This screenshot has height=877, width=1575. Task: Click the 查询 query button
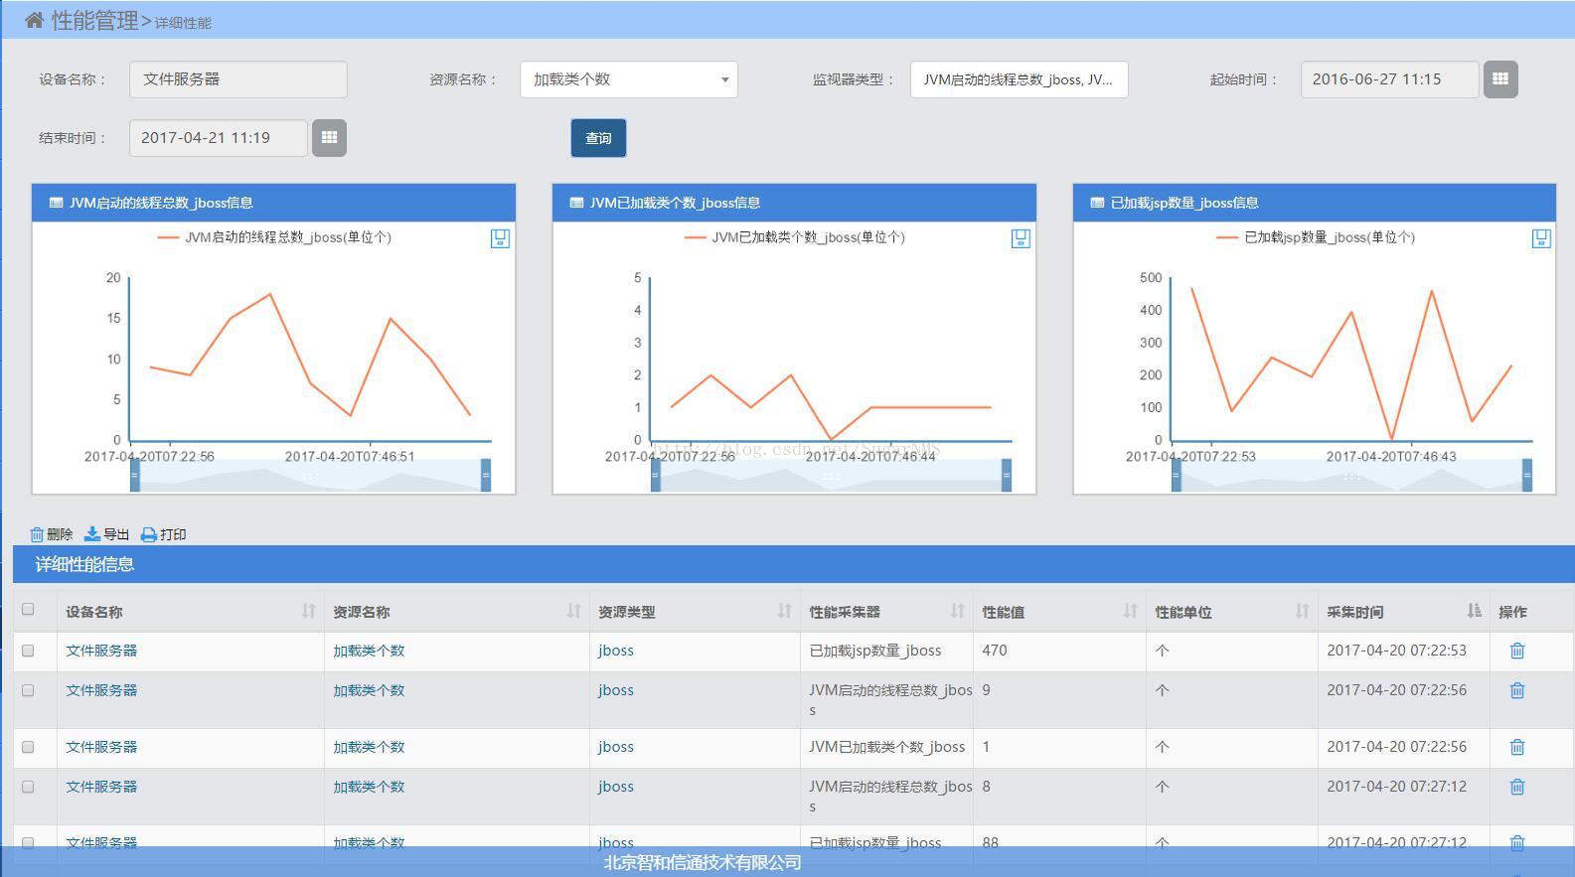(x=598, y=138)
